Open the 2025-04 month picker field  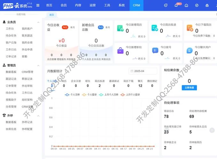(143, 71)
